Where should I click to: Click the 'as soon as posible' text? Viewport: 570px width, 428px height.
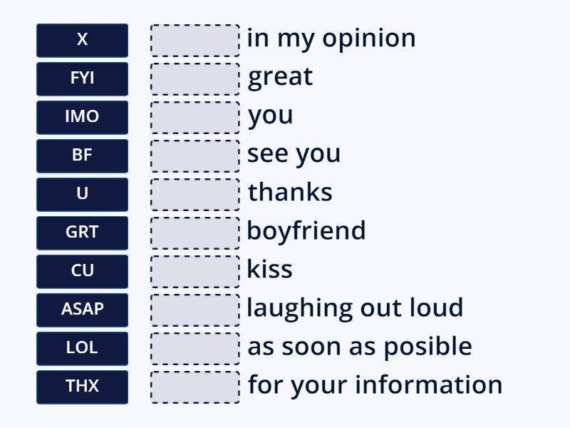358,345
